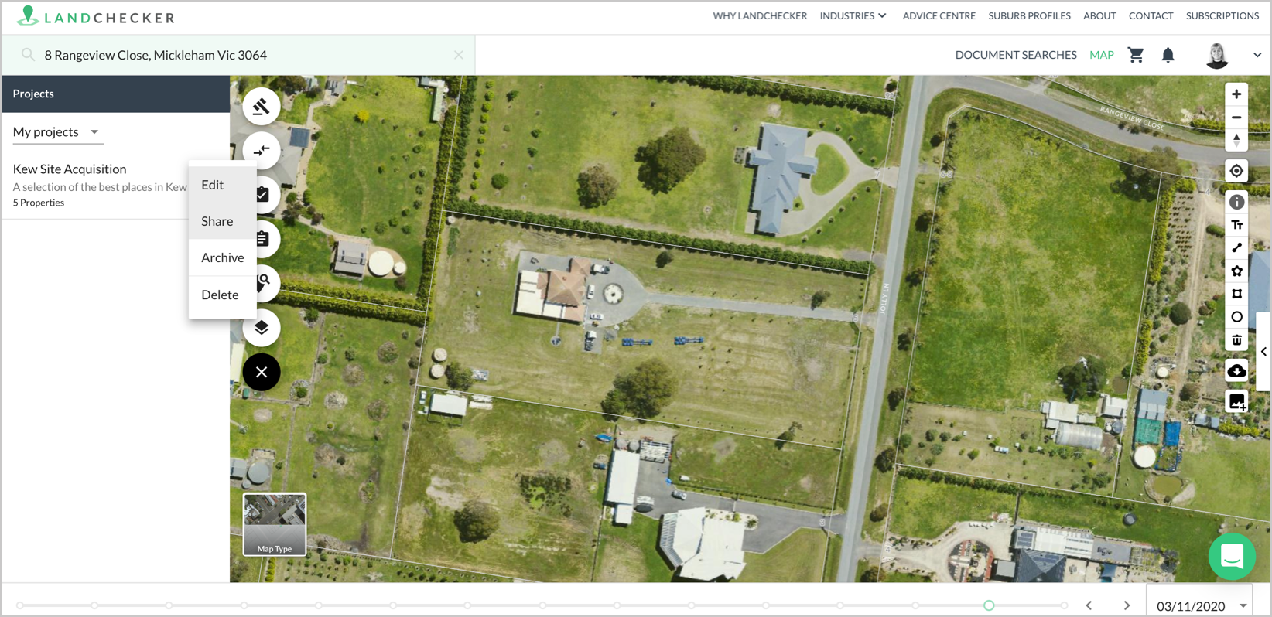Collapse the right side panel chevron
Screen dimensions: 1272x617
[1263, 352]
